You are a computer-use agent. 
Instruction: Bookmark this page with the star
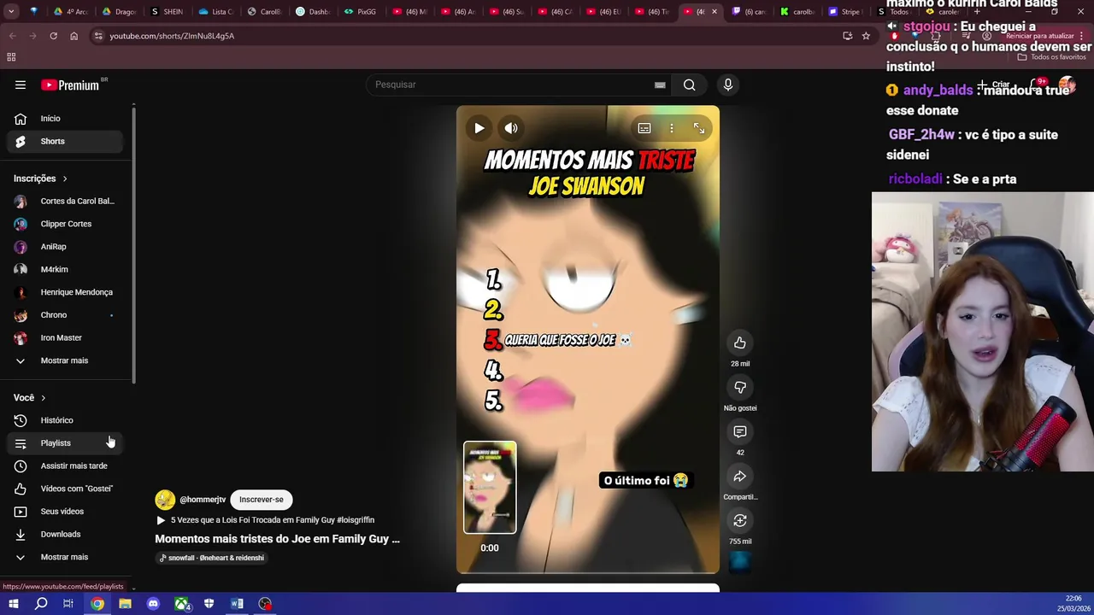coord(866,36)
